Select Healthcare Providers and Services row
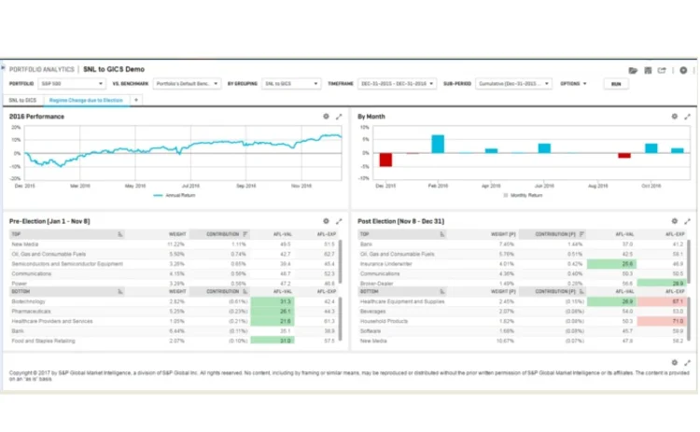Screen dimensions: 700x432 [174, 321]
